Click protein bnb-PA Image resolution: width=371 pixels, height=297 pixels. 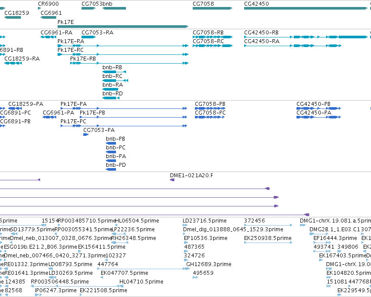click(x=111, y=161)
